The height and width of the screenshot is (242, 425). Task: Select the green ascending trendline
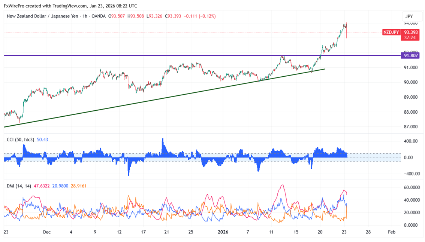tap(165, 98)
